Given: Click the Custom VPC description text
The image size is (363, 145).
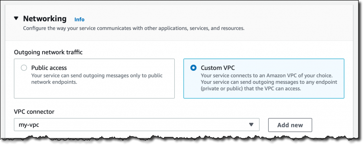Looking at the screenshot, I should 266,82.
